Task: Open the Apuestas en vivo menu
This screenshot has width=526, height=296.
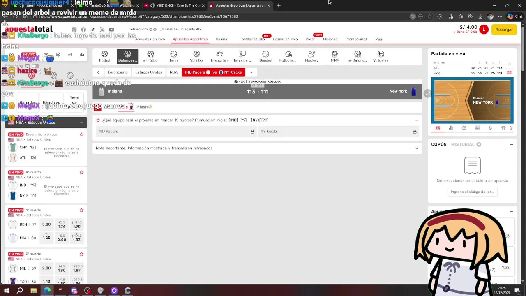Action: pyautogui.click(x=150, y=39)
